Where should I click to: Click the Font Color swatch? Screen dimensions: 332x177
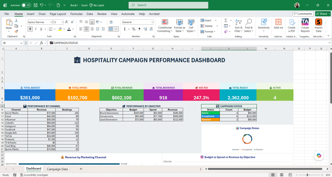(x=69, y=29)
